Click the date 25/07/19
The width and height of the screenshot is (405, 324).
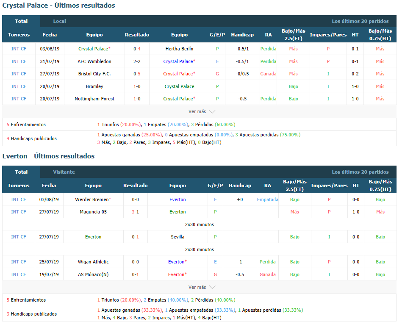[x=49, y=262]
